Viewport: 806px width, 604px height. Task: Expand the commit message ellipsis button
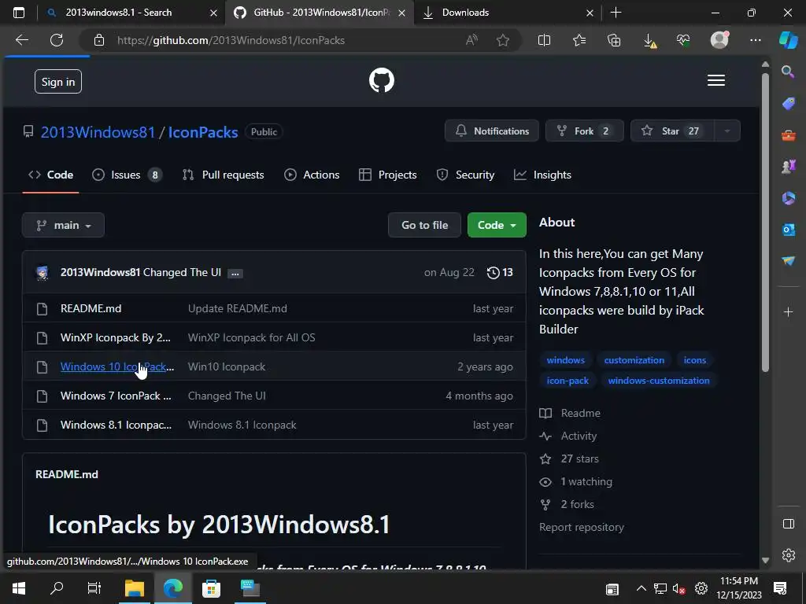pyautogui.click(x=235, y=273)
